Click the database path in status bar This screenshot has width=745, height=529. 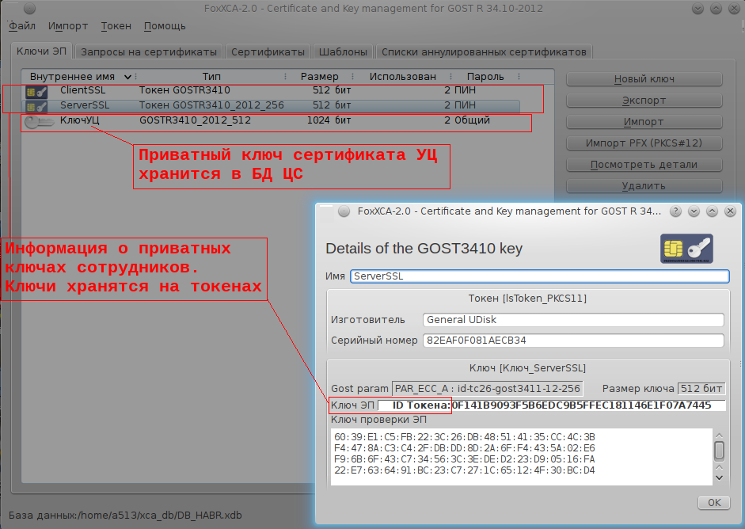pos(125,516)
